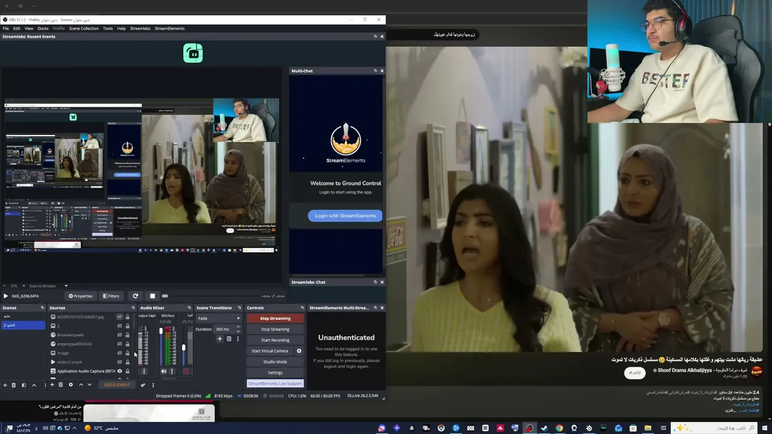Float the Scene Transitions dock
The width and height of the screenshot is (772, 434).
[x=239, y=308]
